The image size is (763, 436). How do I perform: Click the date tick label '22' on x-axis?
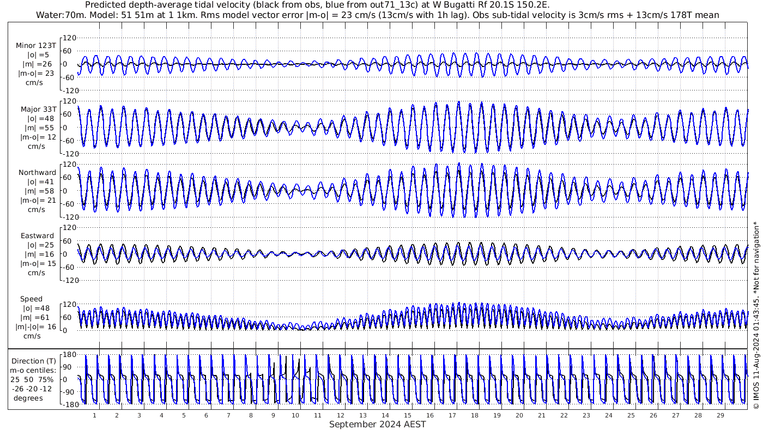click(564, 415)
